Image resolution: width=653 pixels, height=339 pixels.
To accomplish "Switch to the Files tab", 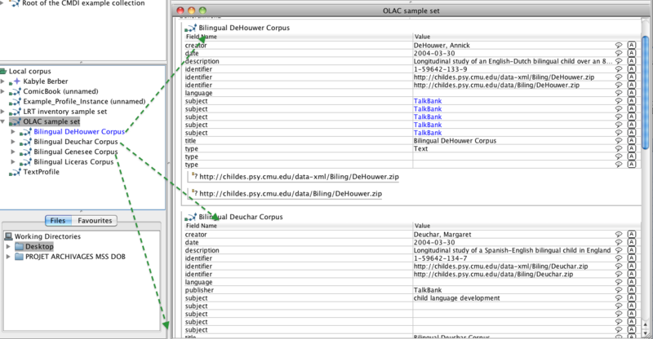I will pos(58,221).
